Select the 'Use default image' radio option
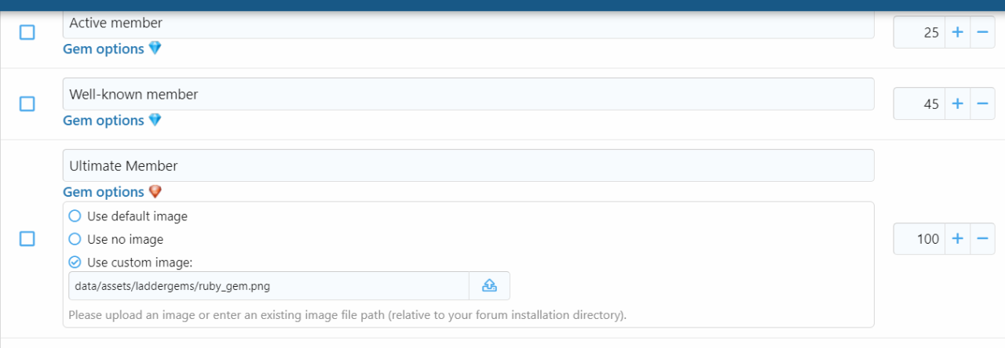 [x=75, y=216]
